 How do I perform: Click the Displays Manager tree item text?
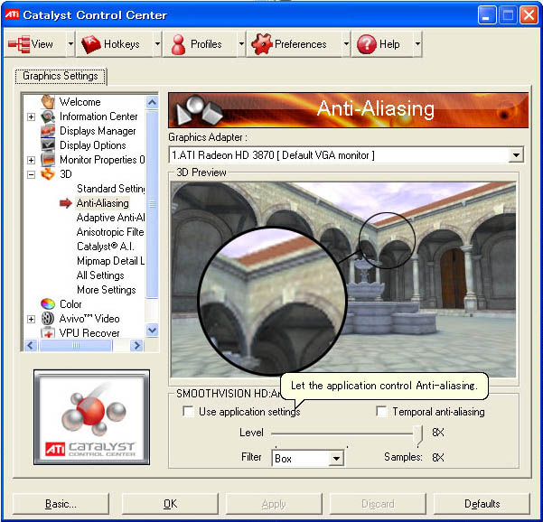[98, 131]
